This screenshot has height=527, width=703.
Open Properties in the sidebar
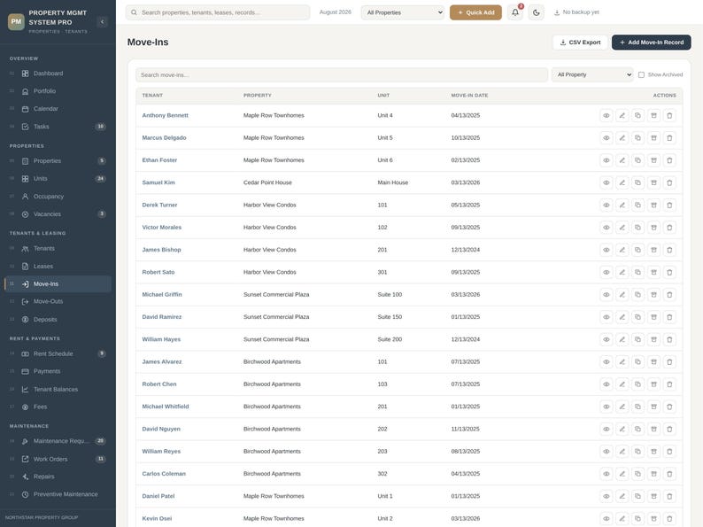coord(58,161)
